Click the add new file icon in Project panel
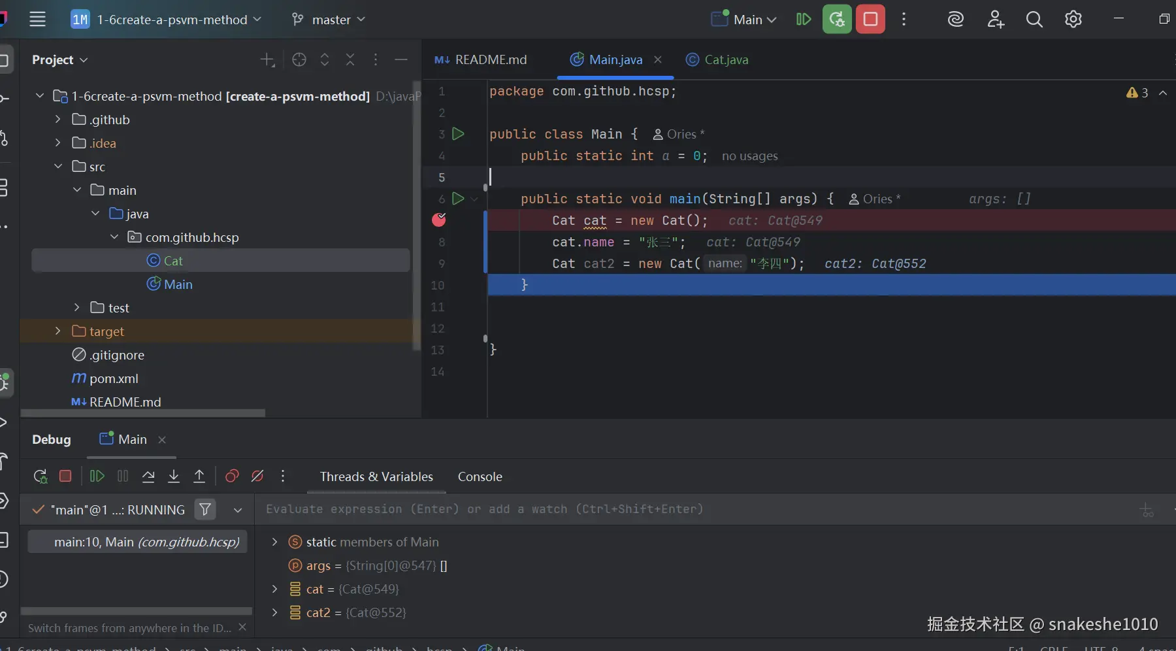Screen dimensions: 1176x651 click(x=267, y=60)
